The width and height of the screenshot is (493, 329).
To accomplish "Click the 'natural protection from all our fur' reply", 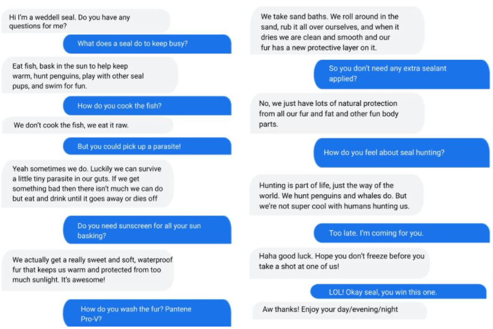I will click(x=337, y=113).
